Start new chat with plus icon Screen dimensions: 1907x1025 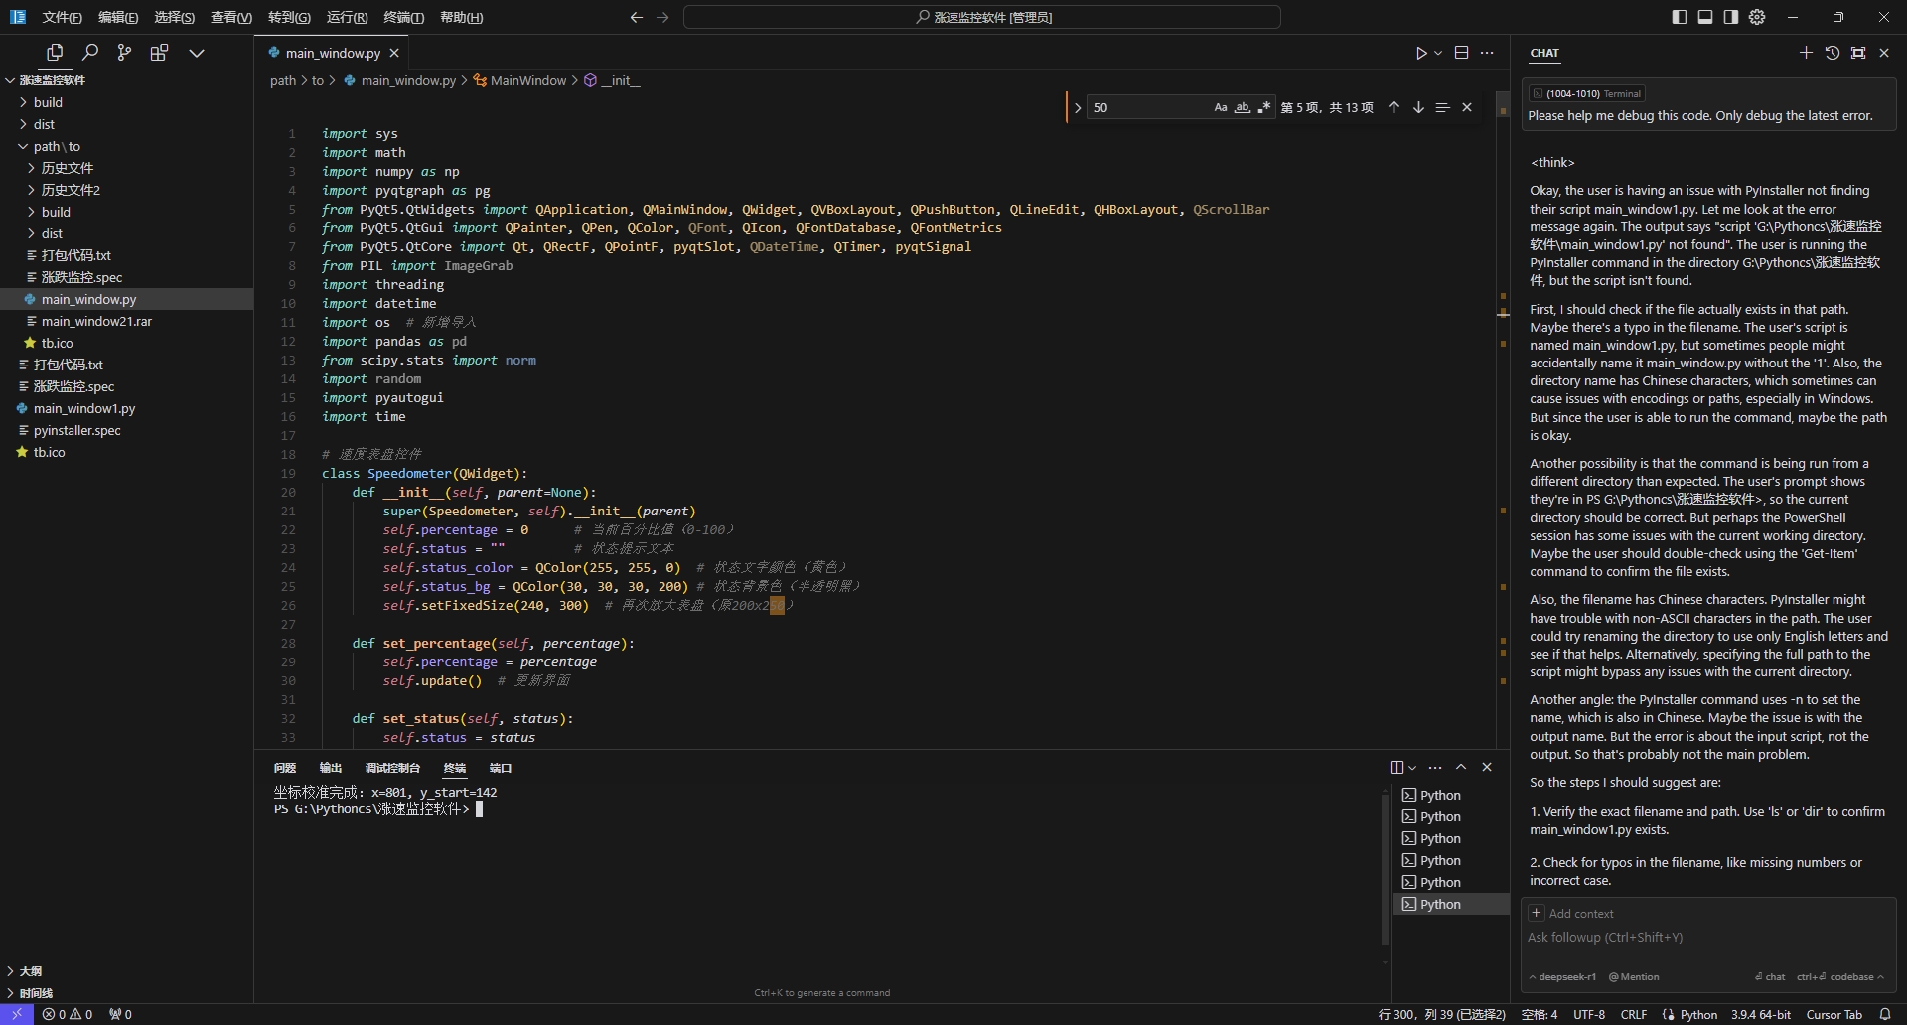click(x=1806, y=53)
